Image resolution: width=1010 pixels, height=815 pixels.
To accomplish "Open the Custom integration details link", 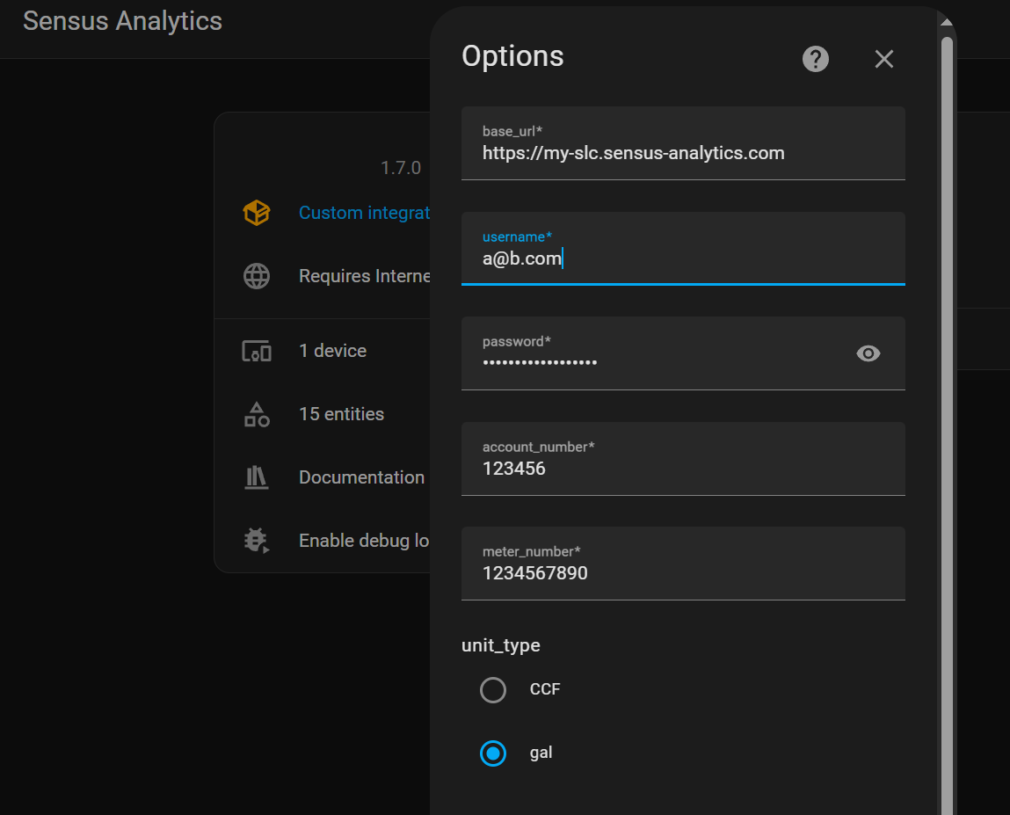I will coord(365,213).
